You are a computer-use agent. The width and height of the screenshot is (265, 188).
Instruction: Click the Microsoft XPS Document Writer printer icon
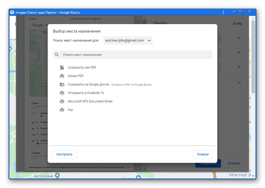click(62, 101)
